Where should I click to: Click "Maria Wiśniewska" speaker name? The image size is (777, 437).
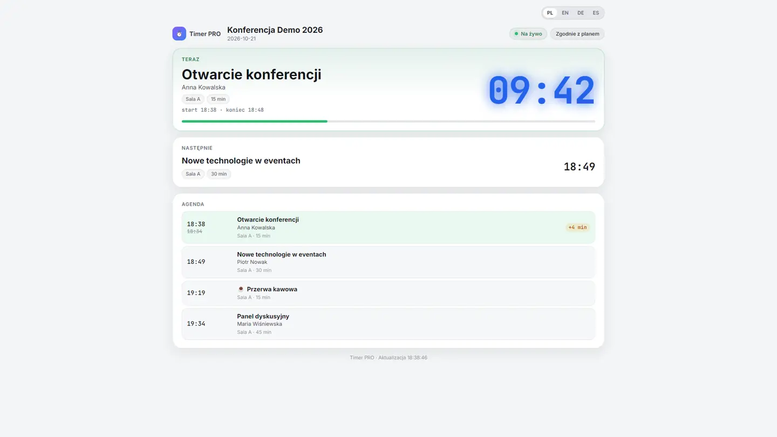[260, 324]
